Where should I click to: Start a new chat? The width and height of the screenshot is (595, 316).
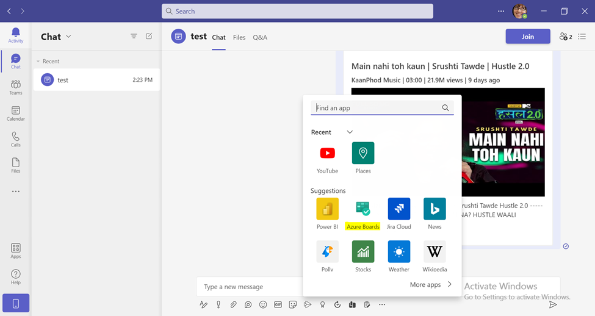149,36
